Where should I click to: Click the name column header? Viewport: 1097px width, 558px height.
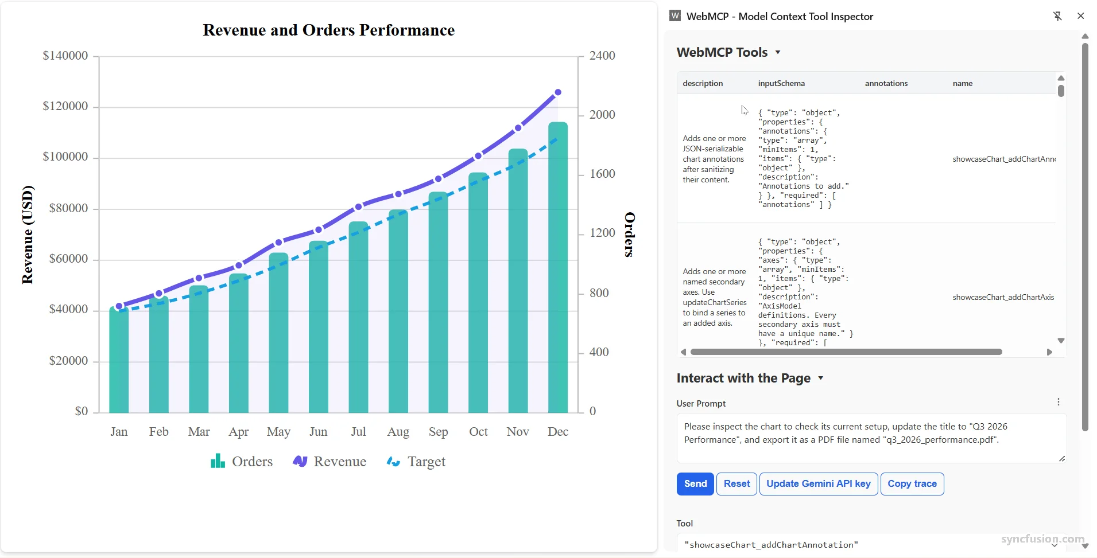click(x=963, y=83)
